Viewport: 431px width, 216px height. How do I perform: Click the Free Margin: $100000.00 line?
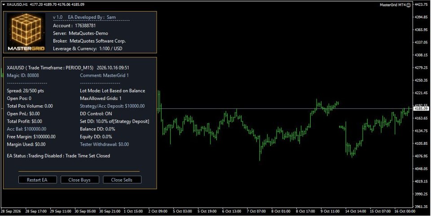coord(31,137)
